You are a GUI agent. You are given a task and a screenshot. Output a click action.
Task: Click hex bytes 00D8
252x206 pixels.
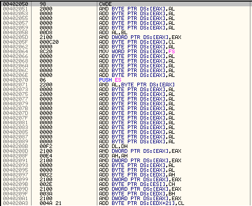[46, 33]
